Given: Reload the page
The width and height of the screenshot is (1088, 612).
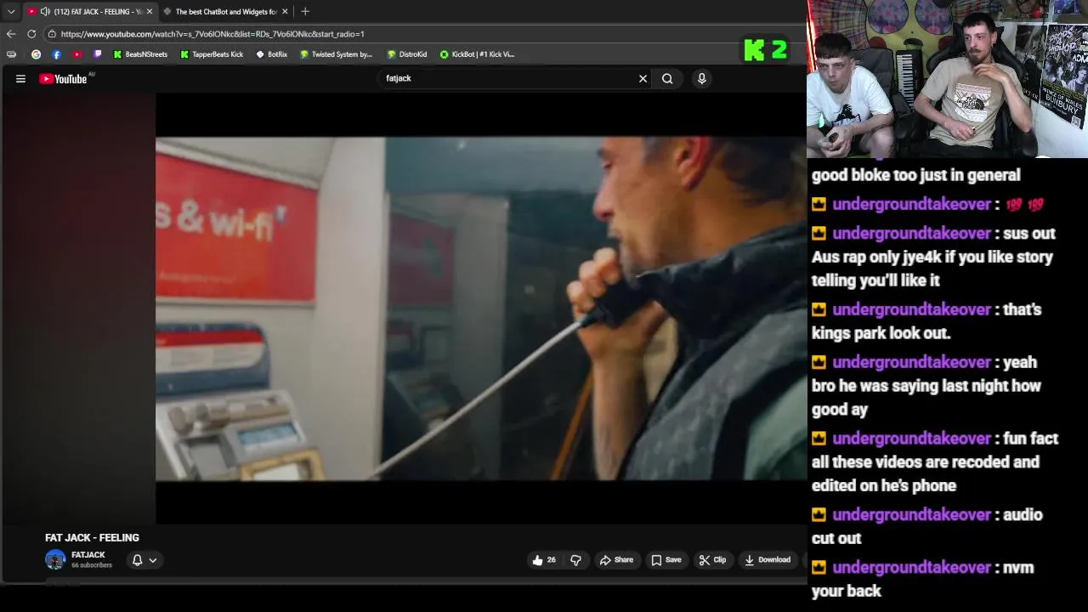Looking at the screenshot, I should click(31, 34).
